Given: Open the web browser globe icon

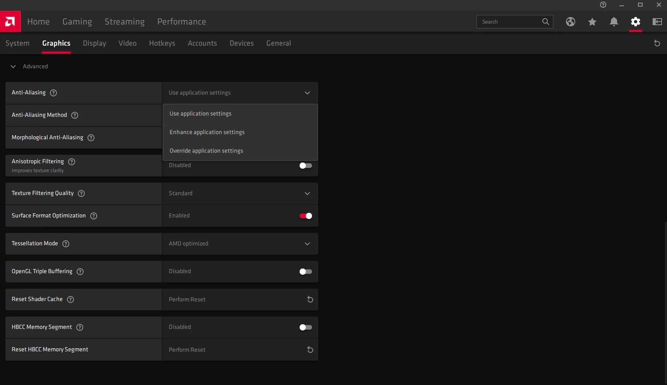Looking at the screenshot, I should (570, 22).
